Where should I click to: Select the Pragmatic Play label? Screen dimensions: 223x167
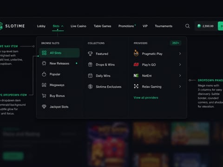(152, 54)
